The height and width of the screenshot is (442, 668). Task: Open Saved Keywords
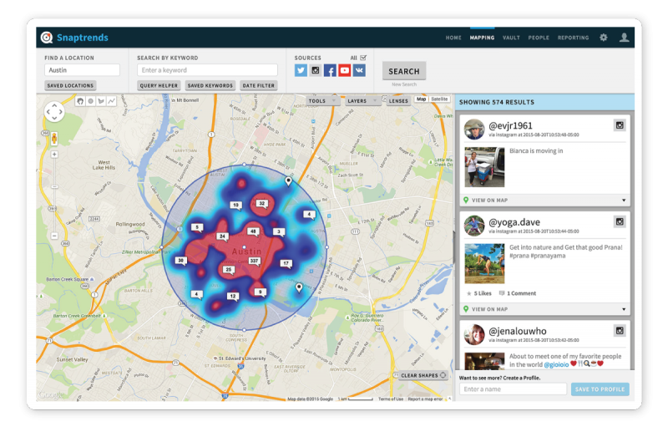210,86
